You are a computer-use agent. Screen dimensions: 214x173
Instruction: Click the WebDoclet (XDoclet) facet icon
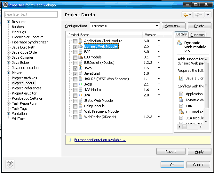point(80,117)
